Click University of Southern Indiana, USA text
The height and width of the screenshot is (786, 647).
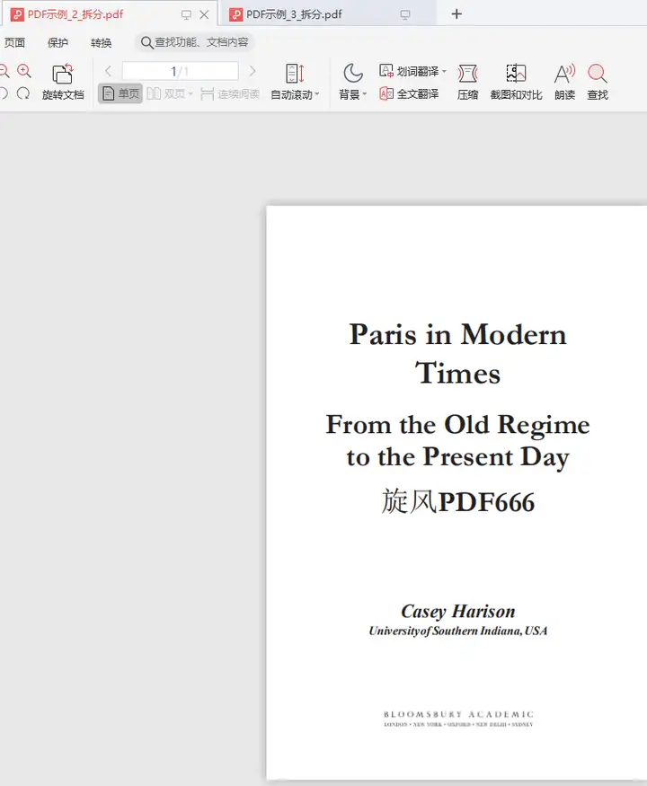(x=458, y=631)
